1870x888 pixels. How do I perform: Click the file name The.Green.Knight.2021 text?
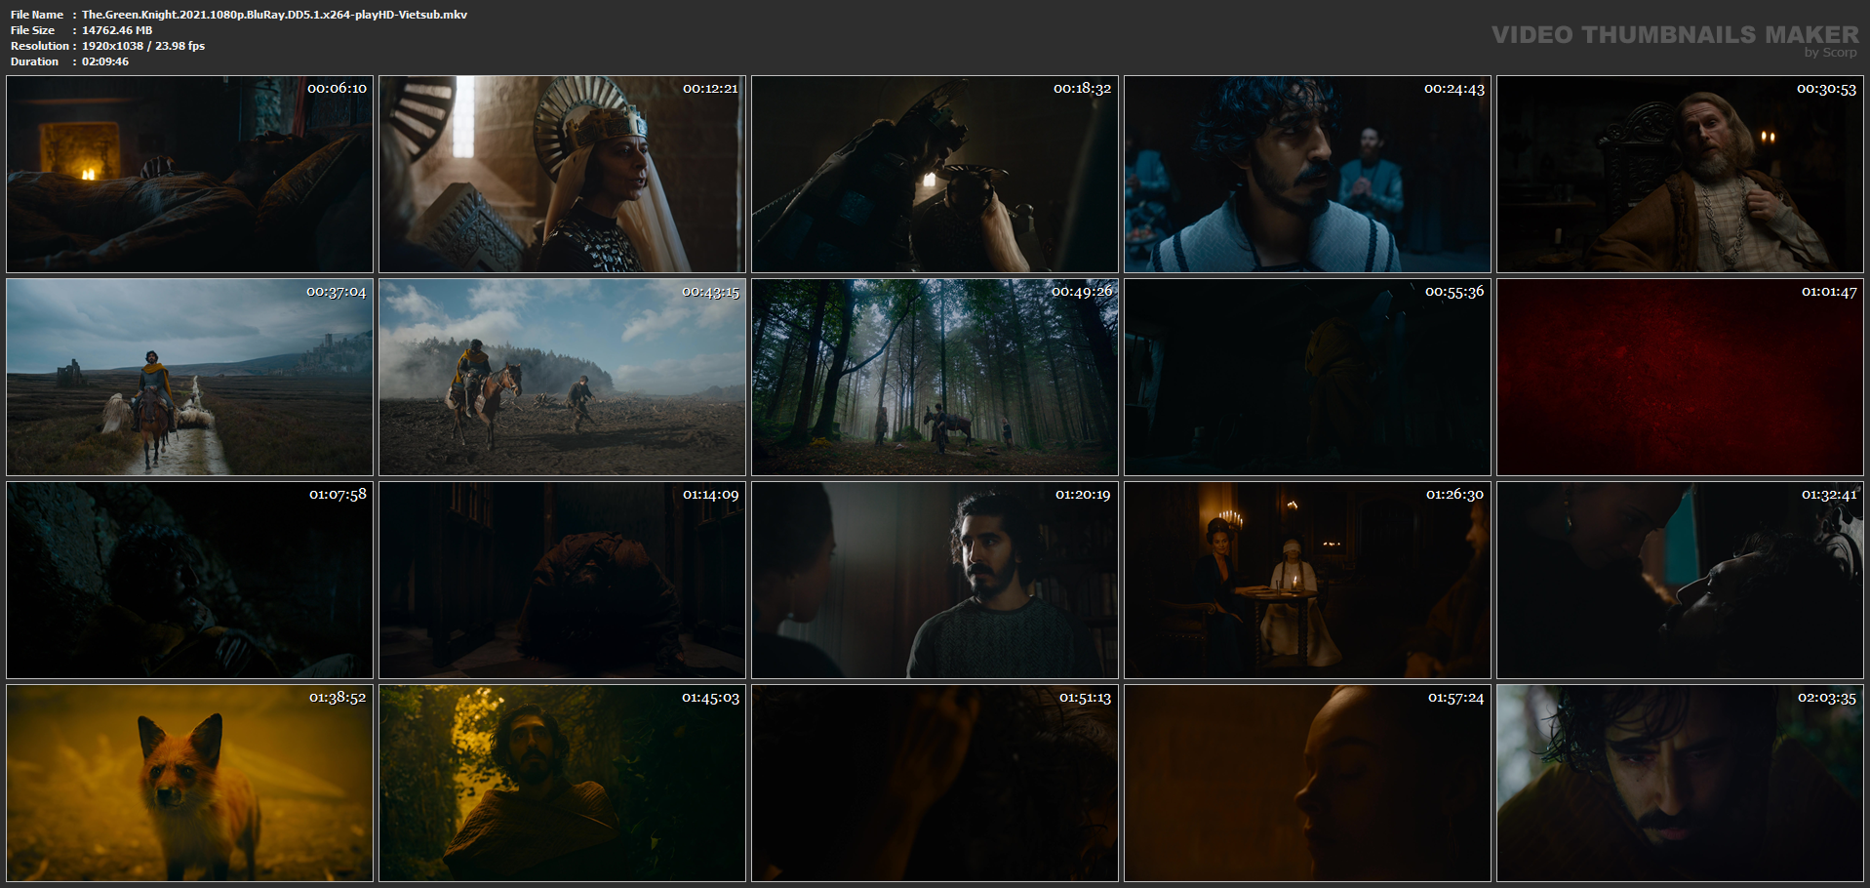point(274,15)
